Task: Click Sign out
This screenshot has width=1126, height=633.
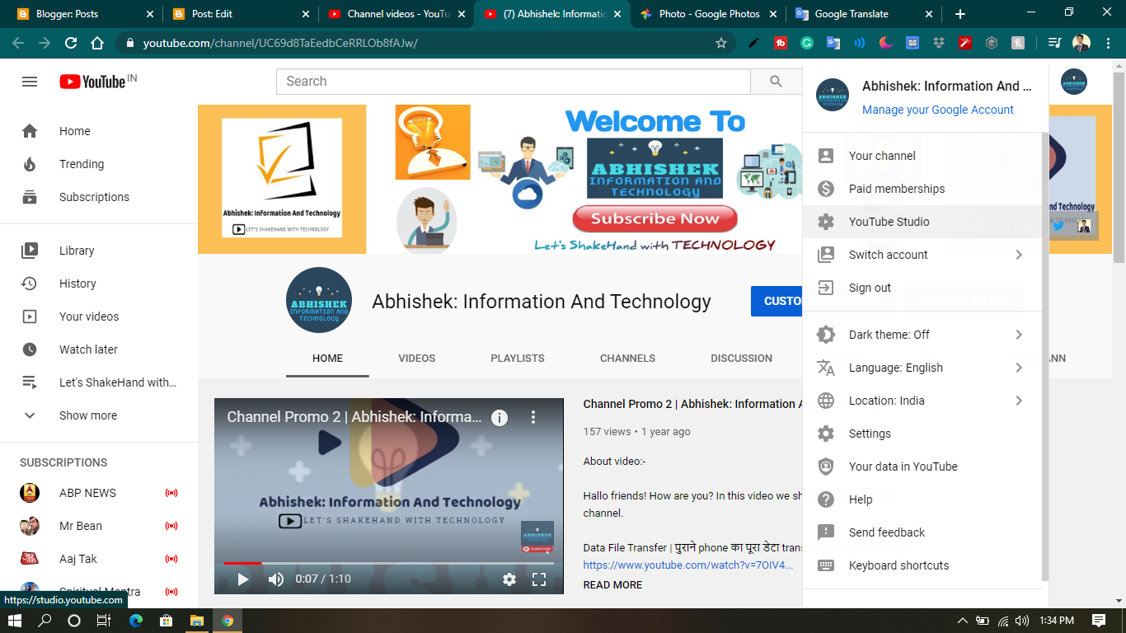Action: pos(922,288)
